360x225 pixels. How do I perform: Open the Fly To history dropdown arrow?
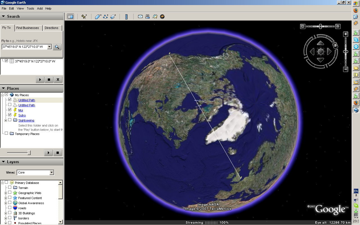(x=49, y=47)
